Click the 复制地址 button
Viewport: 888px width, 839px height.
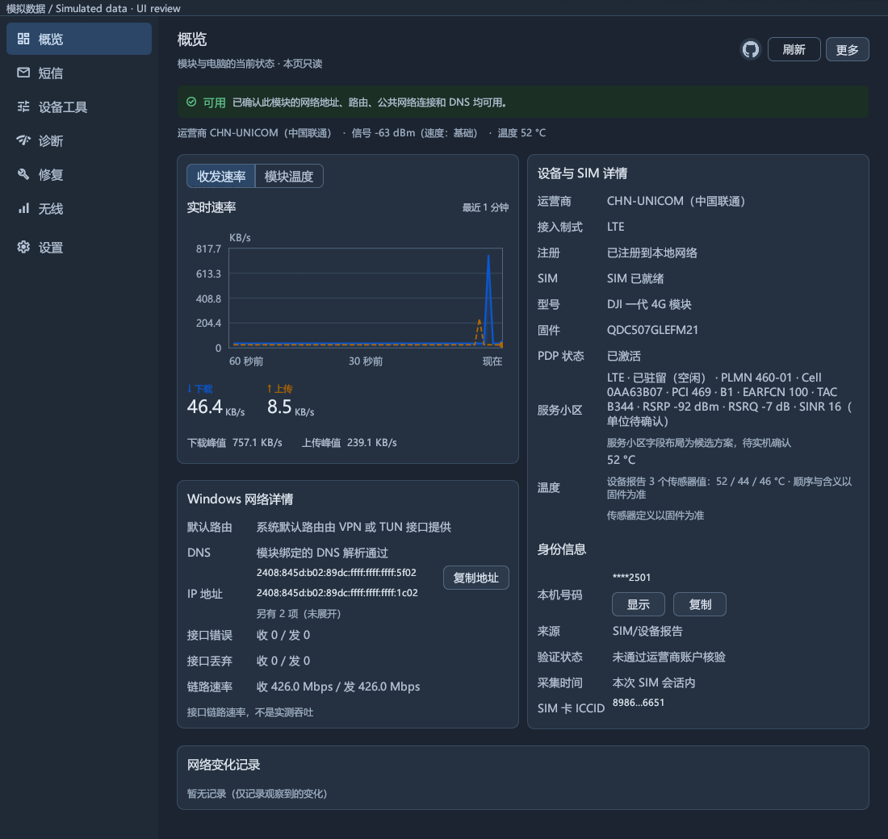pyautogui.click(x=475, y=578)
